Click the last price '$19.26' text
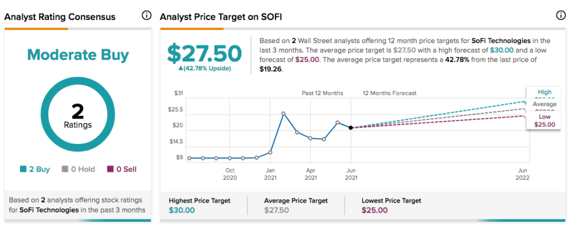Viewport: 570px width, 226px height. 270,68
